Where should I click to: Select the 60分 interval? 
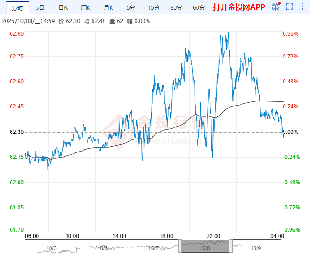198,7
